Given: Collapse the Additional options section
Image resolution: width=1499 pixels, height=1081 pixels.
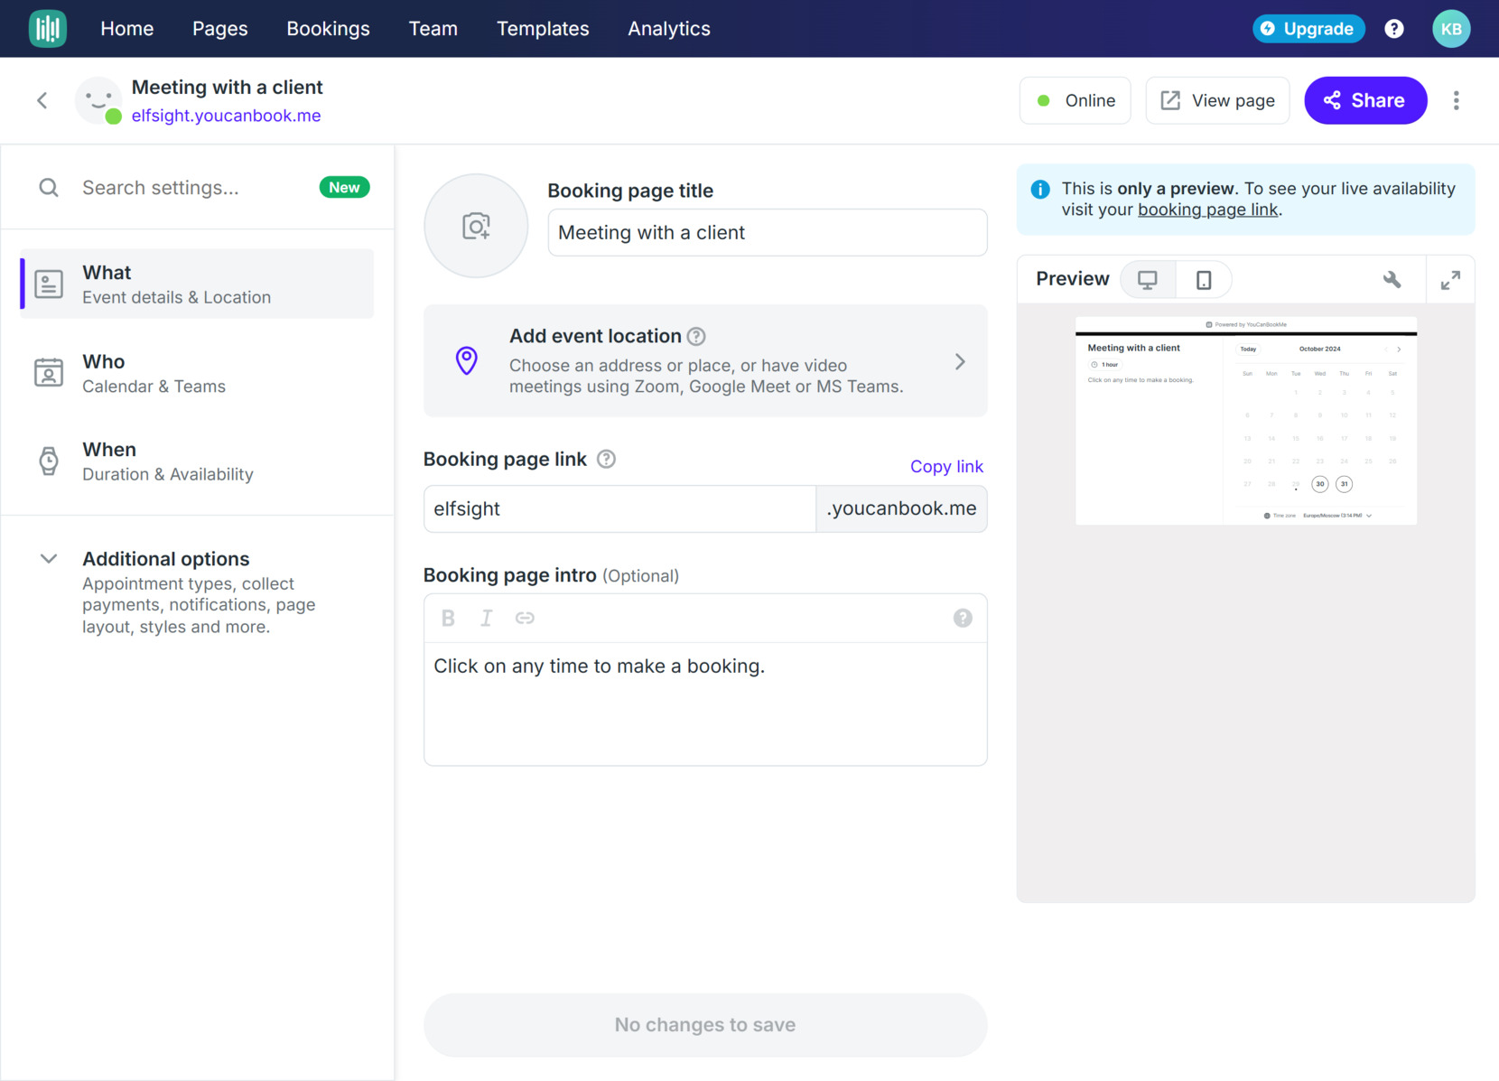Looking at the screenshot, I should click(x=48, y=558).
